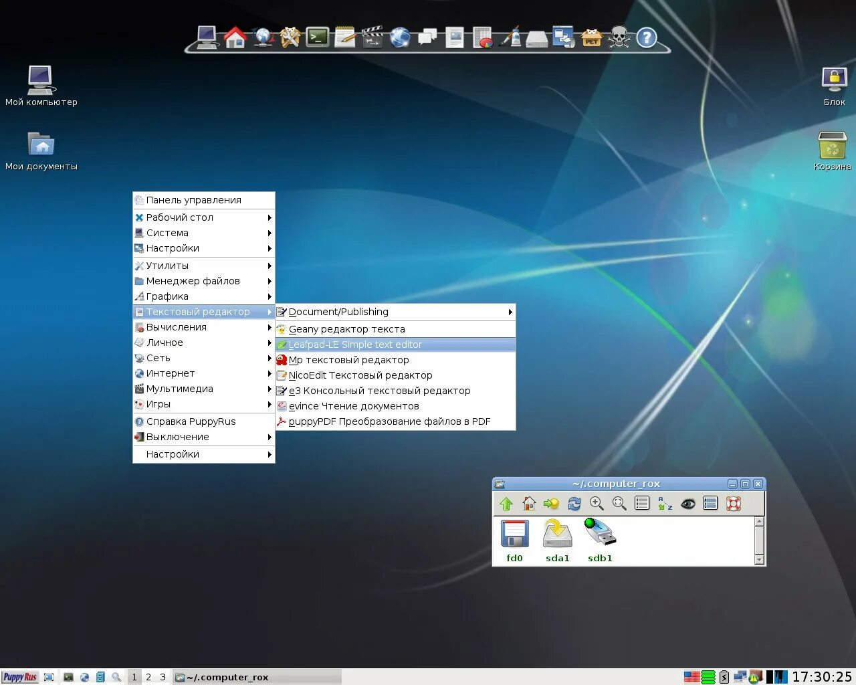
Task: Open the web browser globe icon in the dock
Action: coord(399,37)
